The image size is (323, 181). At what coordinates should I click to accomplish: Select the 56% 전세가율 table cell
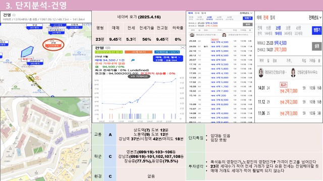pyautogui.click(x=147, y=39)
